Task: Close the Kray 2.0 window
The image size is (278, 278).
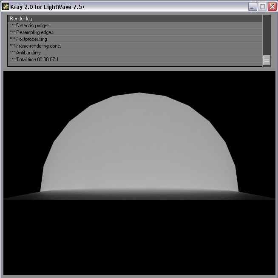Action: 272,7
